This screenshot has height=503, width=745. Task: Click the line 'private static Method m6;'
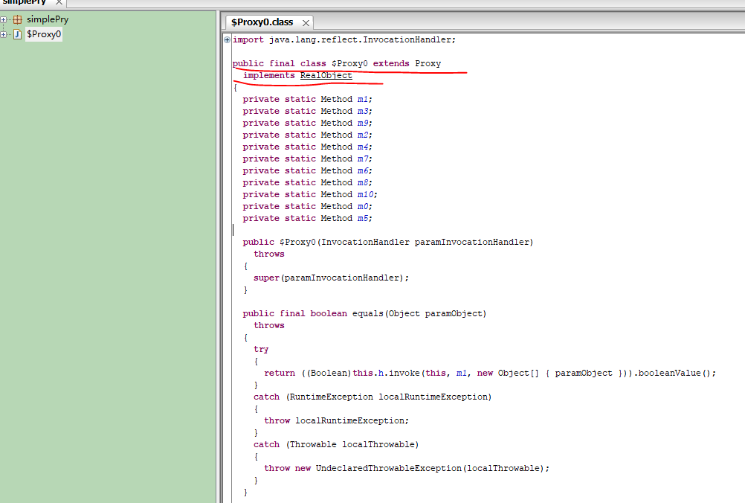[307, 170]
